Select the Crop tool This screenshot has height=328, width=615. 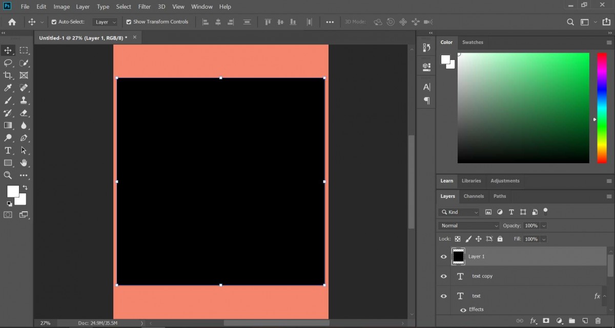[x=8, y=75]
